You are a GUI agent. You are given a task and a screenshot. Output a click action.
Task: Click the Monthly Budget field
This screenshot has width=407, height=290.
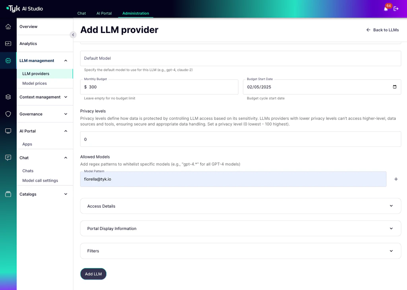point(159,87)
